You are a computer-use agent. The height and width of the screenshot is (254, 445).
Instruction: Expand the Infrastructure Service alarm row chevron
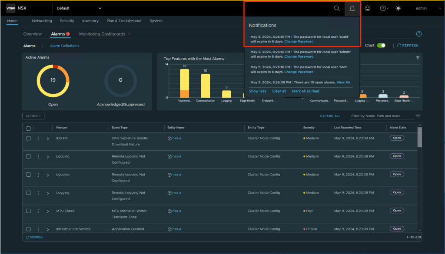(48, 229)
